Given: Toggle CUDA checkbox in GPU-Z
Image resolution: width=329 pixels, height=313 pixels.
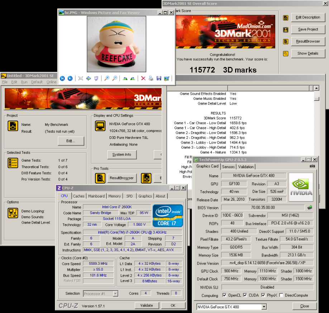Looking at the screenshot, I should click(x=245, y=295).
